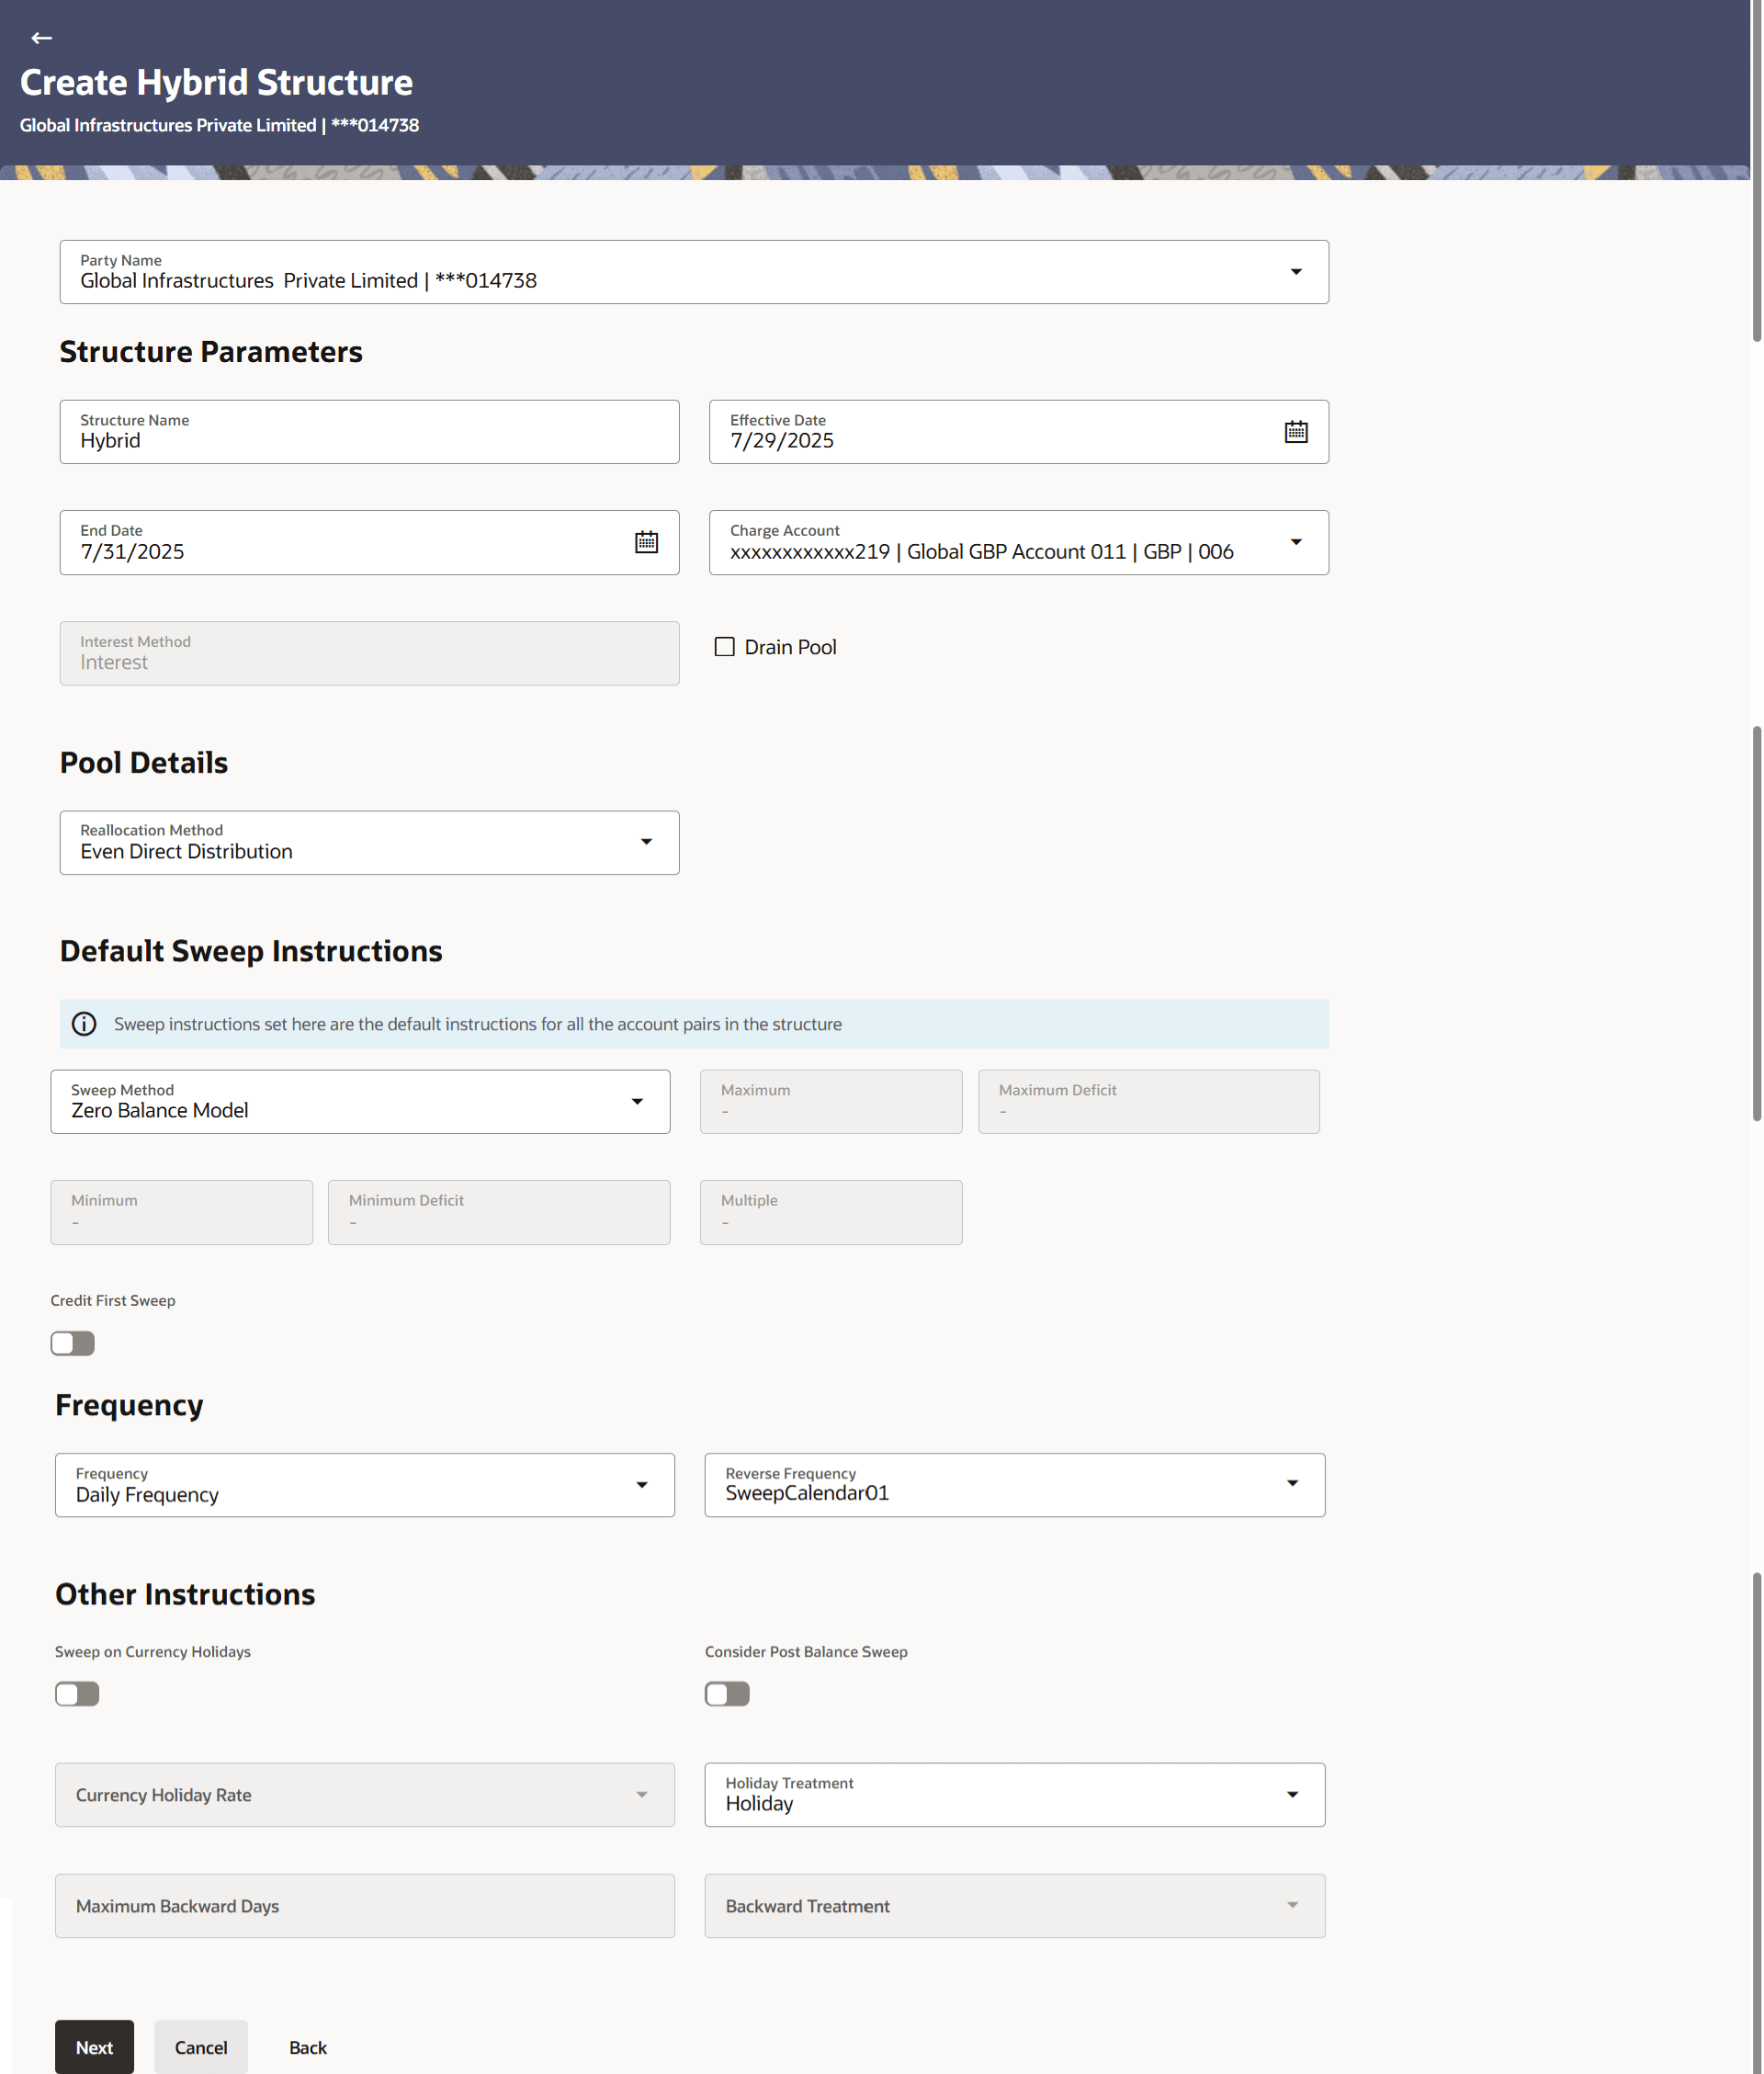Expand the Reallocation Method dropdown

(646, 842)
